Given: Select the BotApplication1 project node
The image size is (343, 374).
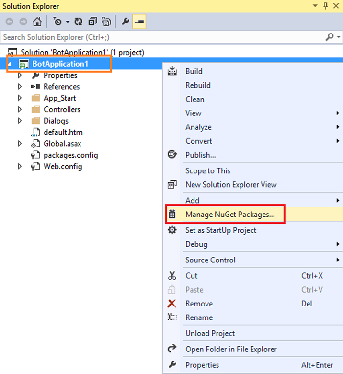Looking at the screenshot, I should 60,64.
